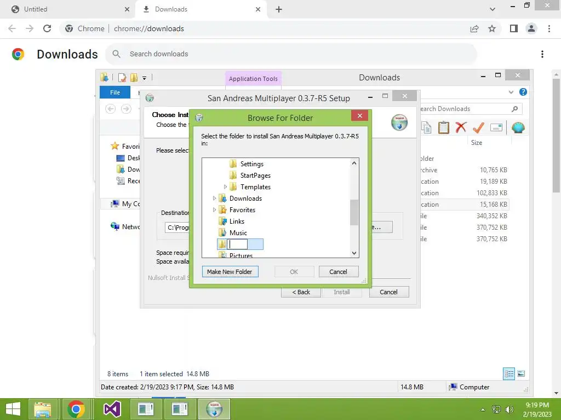Select the StartPages folder in tree
The width and height of the screenshot is (561, 420).
(255, 176)
